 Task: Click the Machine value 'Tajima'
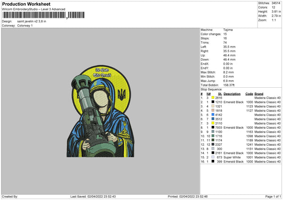tap(228, 30)
